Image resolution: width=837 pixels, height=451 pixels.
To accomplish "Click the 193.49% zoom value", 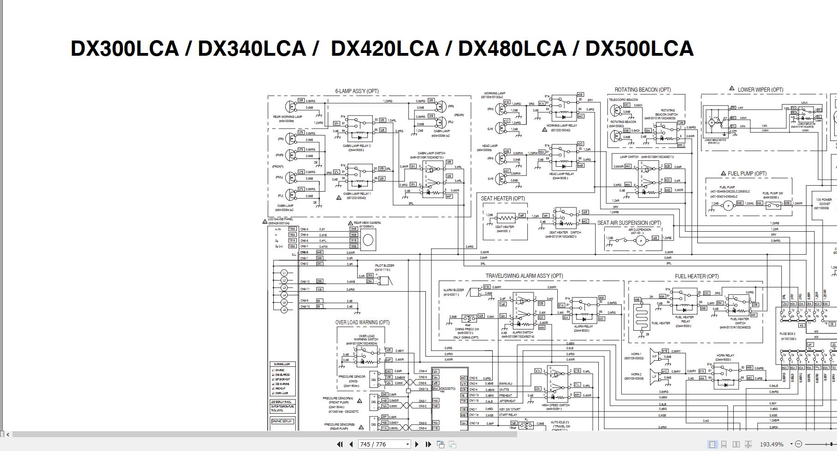I will point(771,444).
